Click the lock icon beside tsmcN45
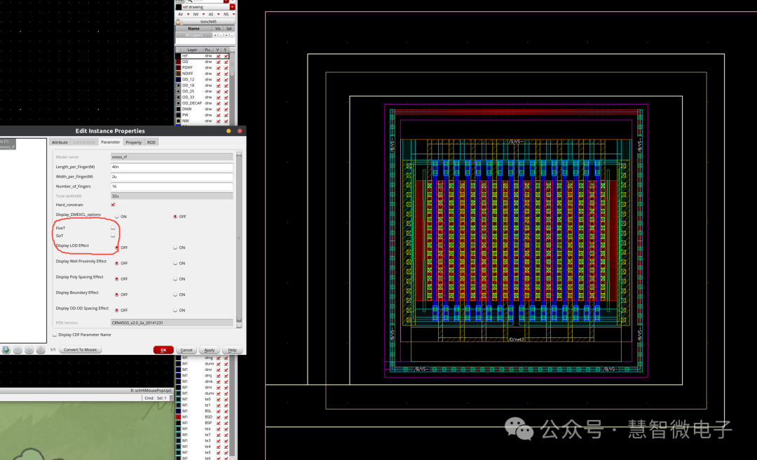 [179, 22]
